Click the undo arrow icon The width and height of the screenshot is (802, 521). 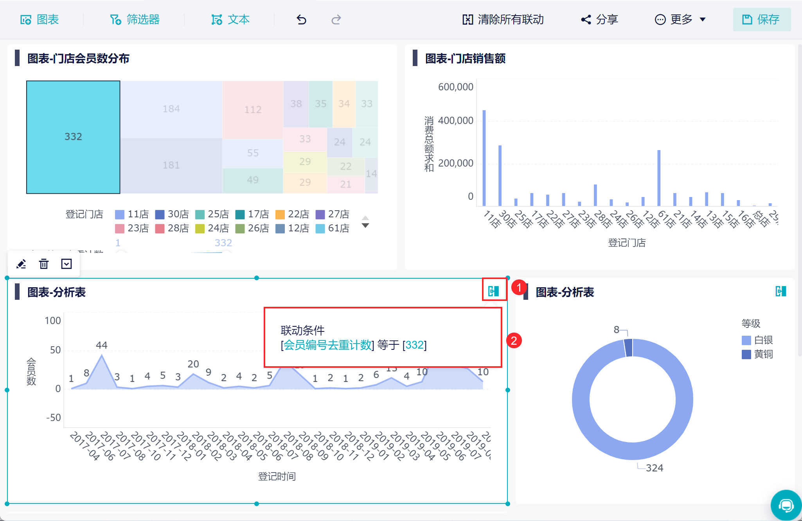(x=301, y=20)
